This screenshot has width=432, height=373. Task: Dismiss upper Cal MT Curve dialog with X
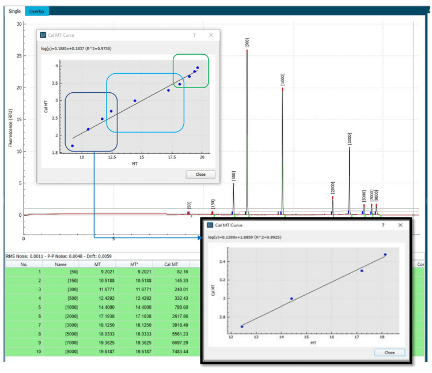click(x=211, y=35)
